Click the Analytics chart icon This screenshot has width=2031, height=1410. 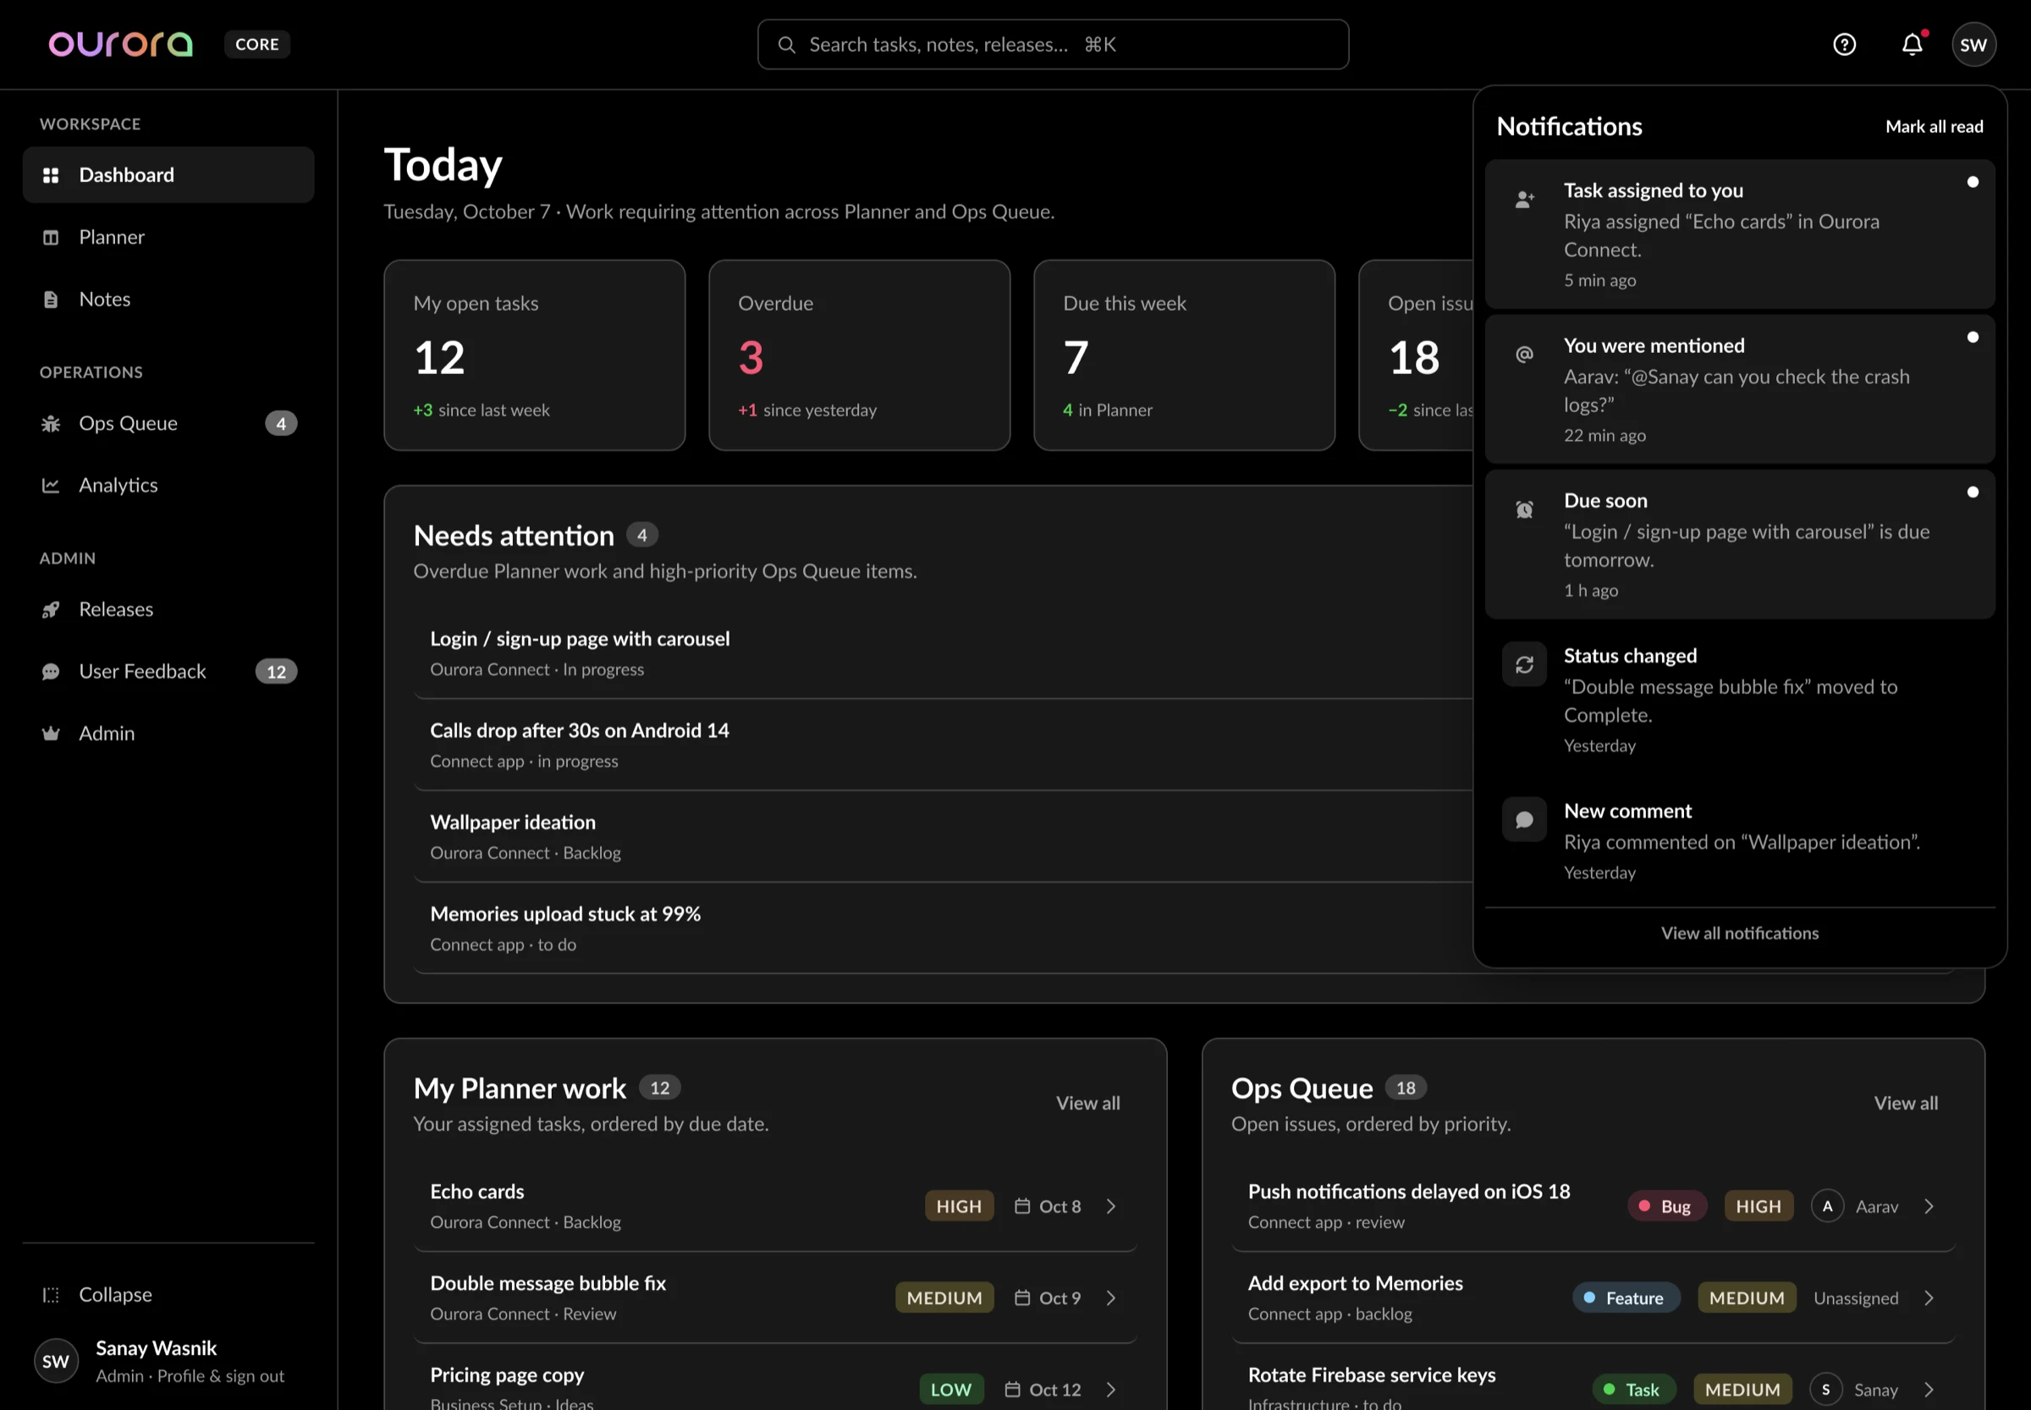(x=52, y=485)
